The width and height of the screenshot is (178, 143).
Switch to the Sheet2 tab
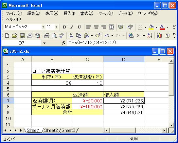pyautogui.click(x=51, y=131)
